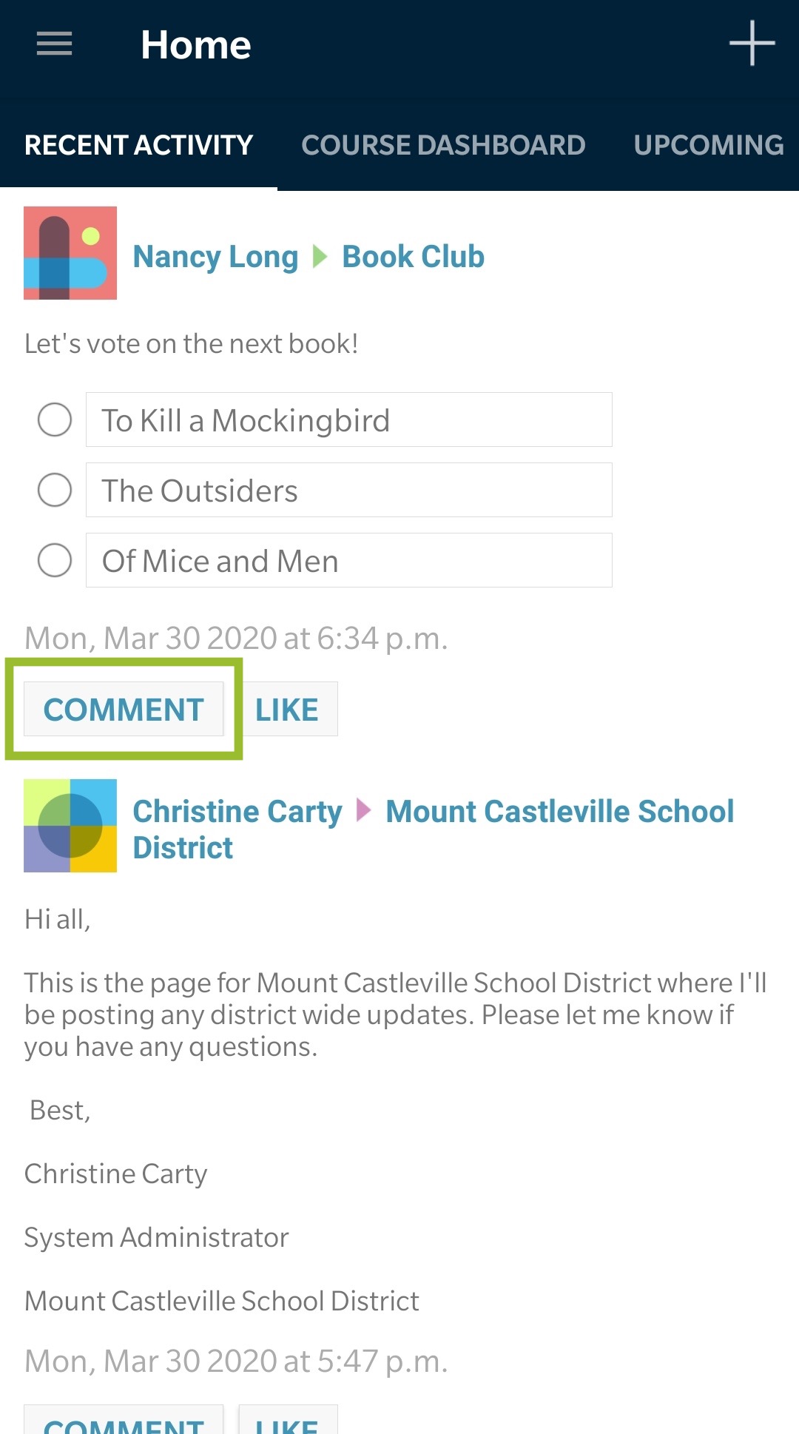
Task: Like Christine Carty's district post
Action: click(287, 1422)
